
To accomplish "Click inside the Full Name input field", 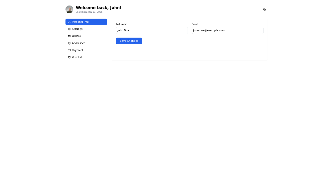I will pyautogui.click(x=152, y=30).
